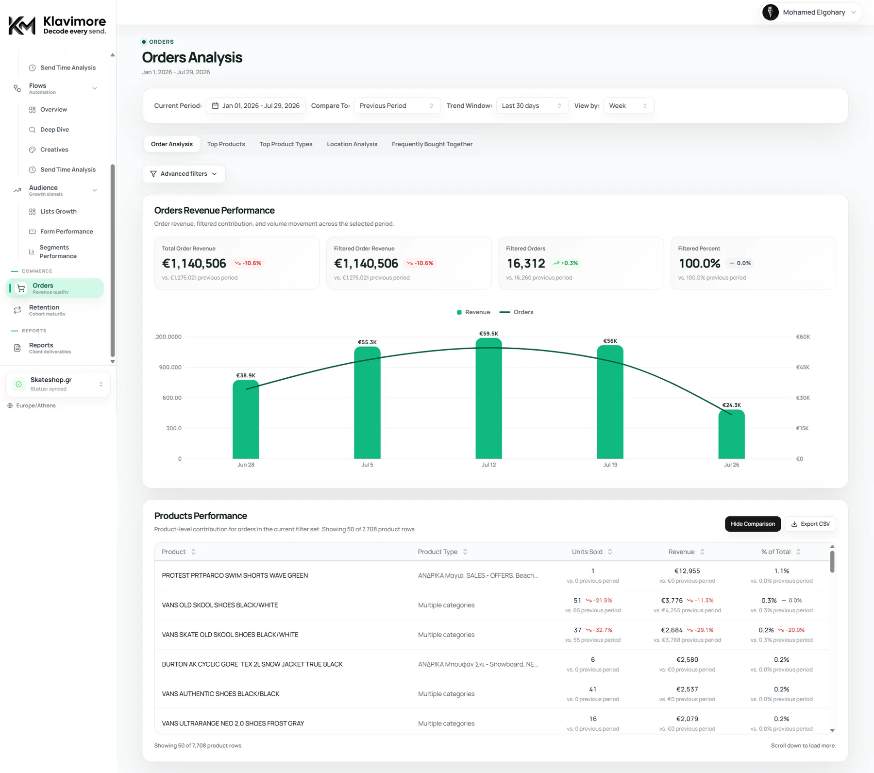This screenshot has height=773, width=874.
Task: Click the Jul 12 revenue bar
Action: click(489, 399)
